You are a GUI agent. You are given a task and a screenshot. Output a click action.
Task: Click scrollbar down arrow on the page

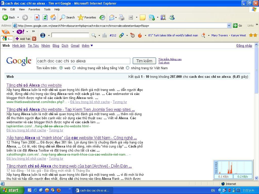point(256,178)
